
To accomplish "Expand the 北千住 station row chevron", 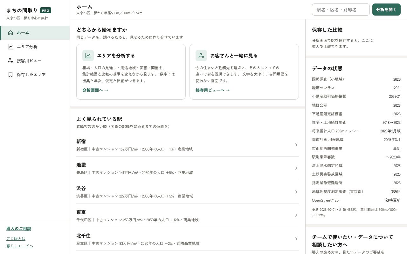I will click(296, 239).
